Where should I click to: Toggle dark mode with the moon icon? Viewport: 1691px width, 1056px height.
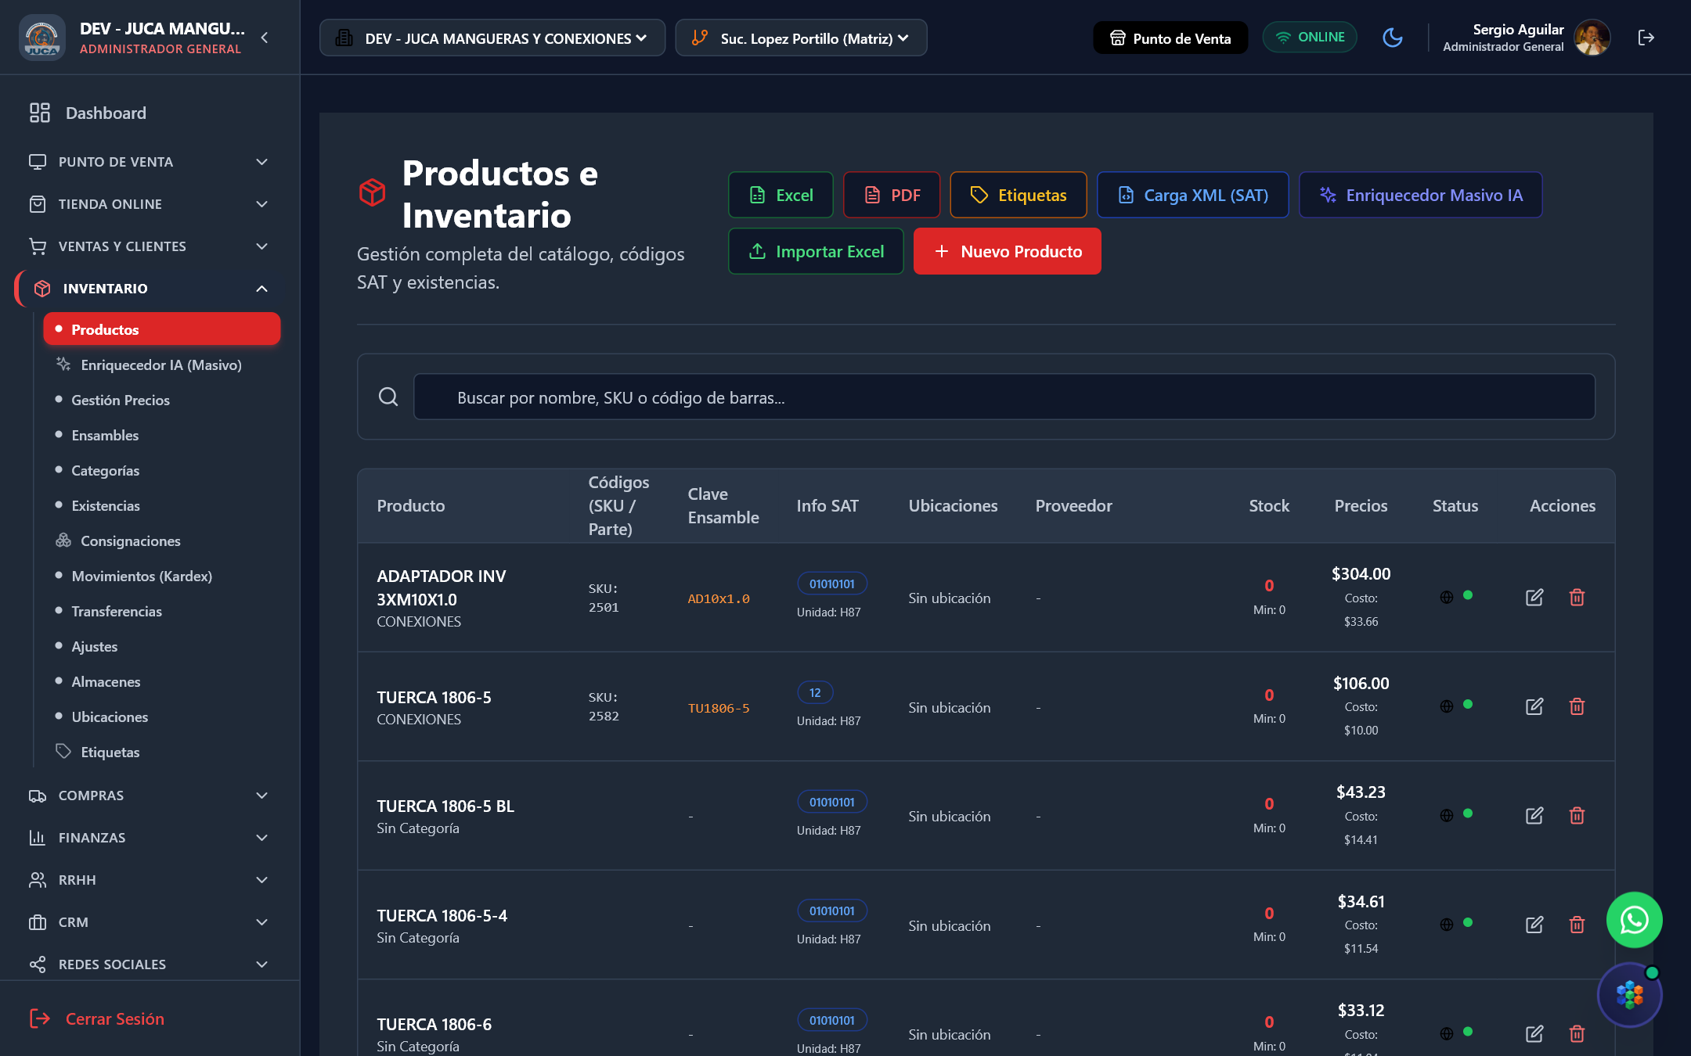[x=1393, y=38]
